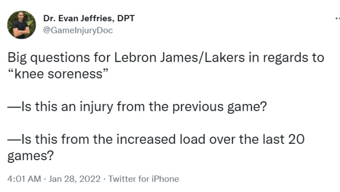
Task: Click the words "increased load"
Action: (161, 139)
